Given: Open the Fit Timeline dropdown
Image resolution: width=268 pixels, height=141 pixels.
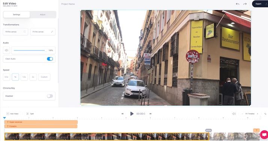Looking at the screenshot, I should [252, 114].
